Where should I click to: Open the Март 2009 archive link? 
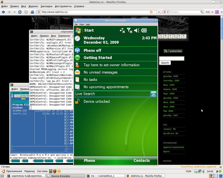click(169, 94)
